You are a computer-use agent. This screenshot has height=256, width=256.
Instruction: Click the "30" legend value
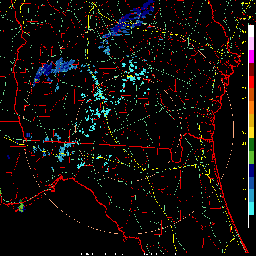click(x=244, y=132)
